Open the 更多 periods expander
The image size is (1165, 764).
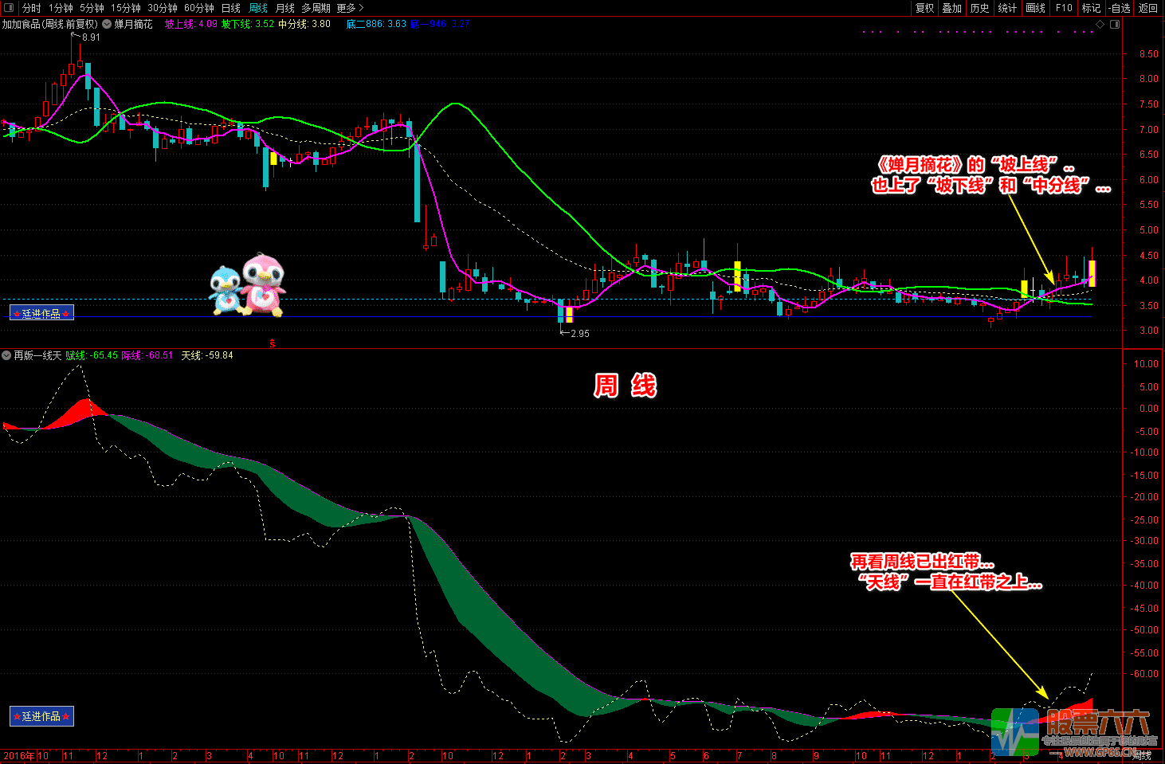point(350,8)
